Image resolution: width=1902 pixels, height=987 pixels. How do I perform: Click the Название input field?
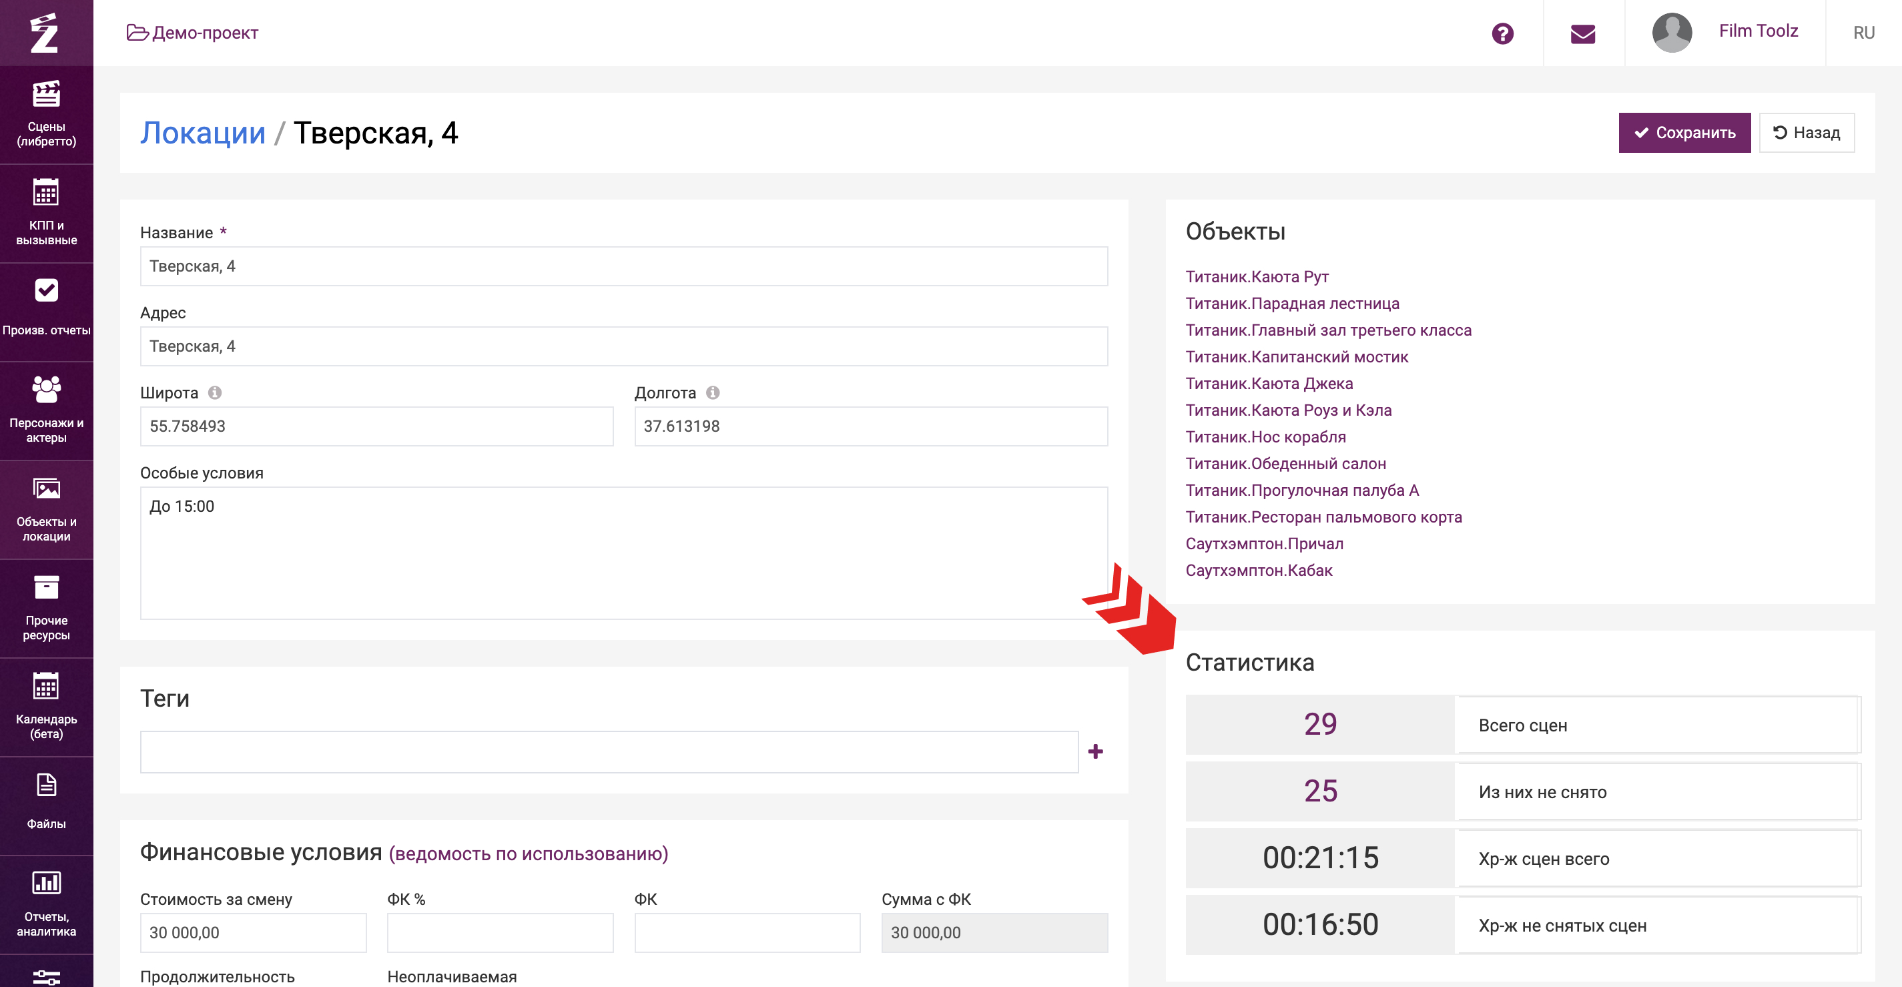tap(624, 266)
